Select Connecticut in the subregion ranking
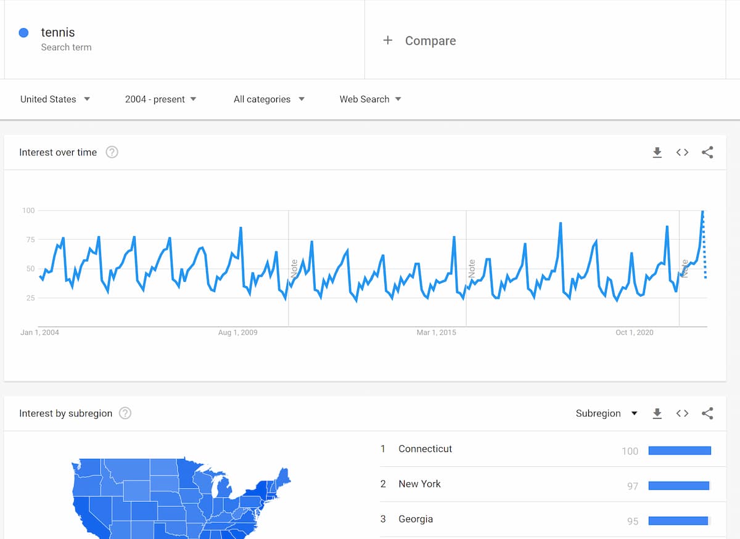This screenshot has width=740, height=539. [x=425, y=449]
